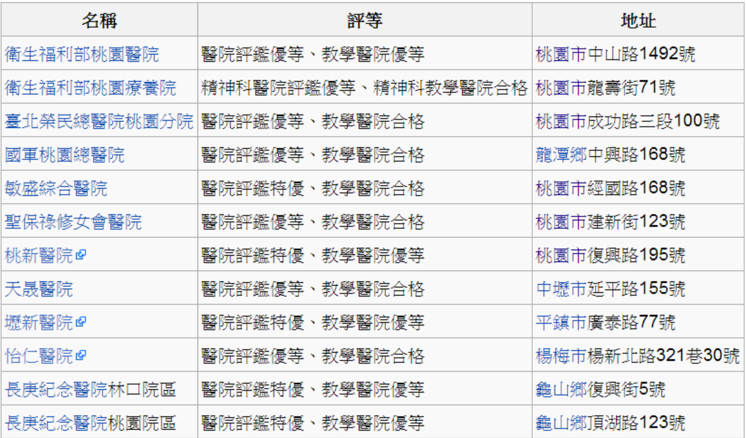The image size is (746, 438).
Task: Click 林口院區 text after 長庚紀念醫院 link
Action: pyautogui.click(x=143, y=390)
